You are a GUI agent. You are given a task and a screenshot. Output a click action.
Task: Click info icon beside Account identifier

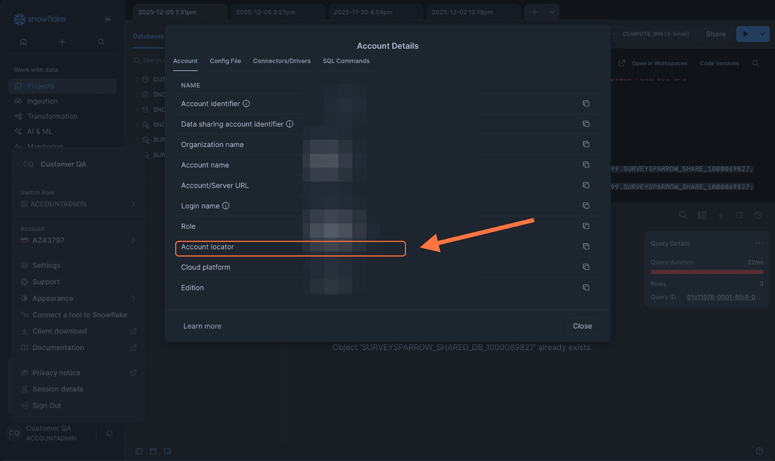[x=246, y=104]
